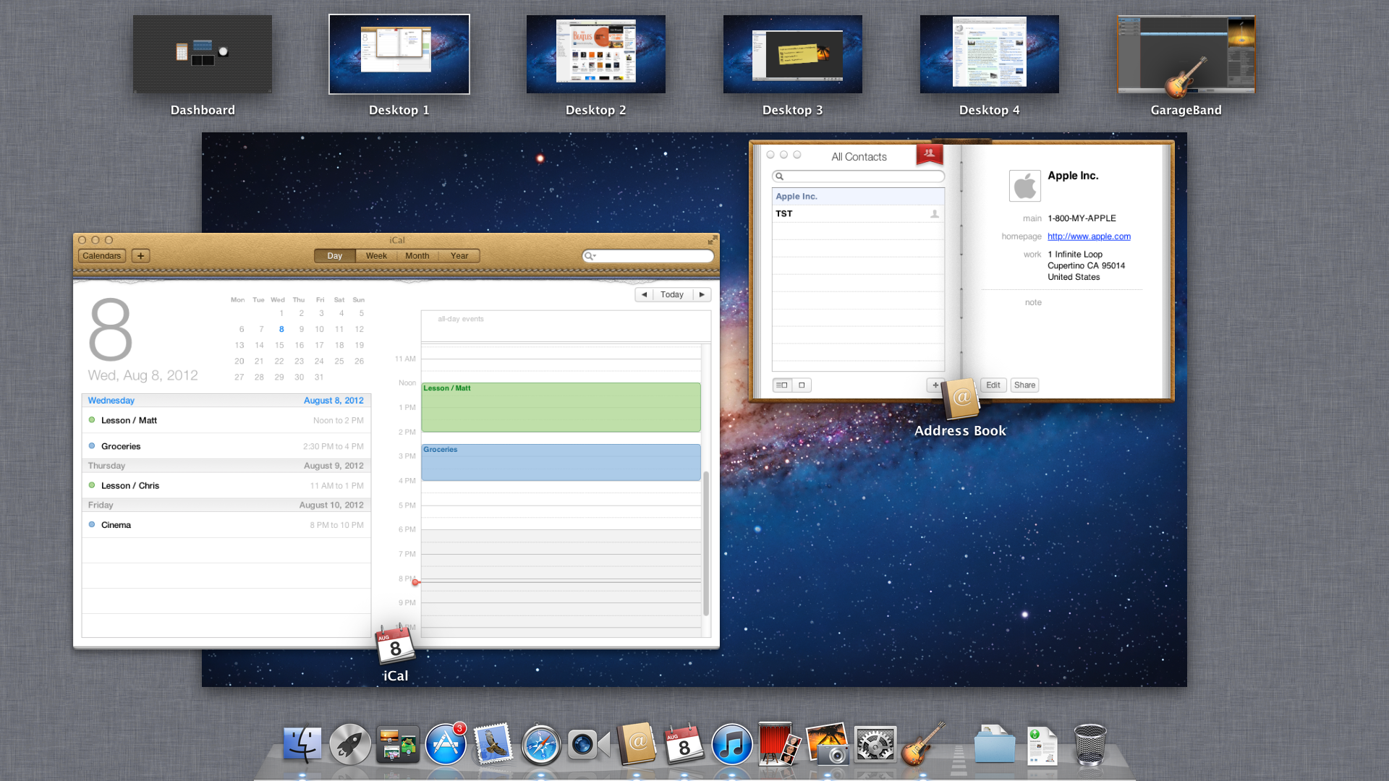This screenshot has height=781, width=1389.
Task: Switch to list and card view in Address Book
Action: tap(782, 385)
